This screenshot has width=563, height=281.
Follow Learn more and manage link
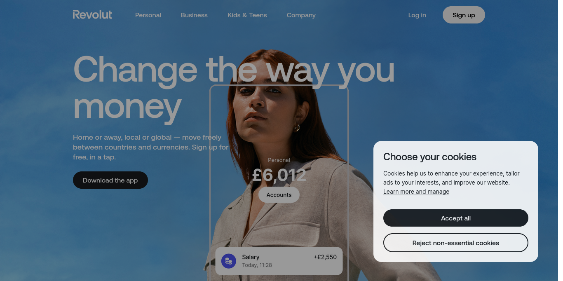coord(416,192)
